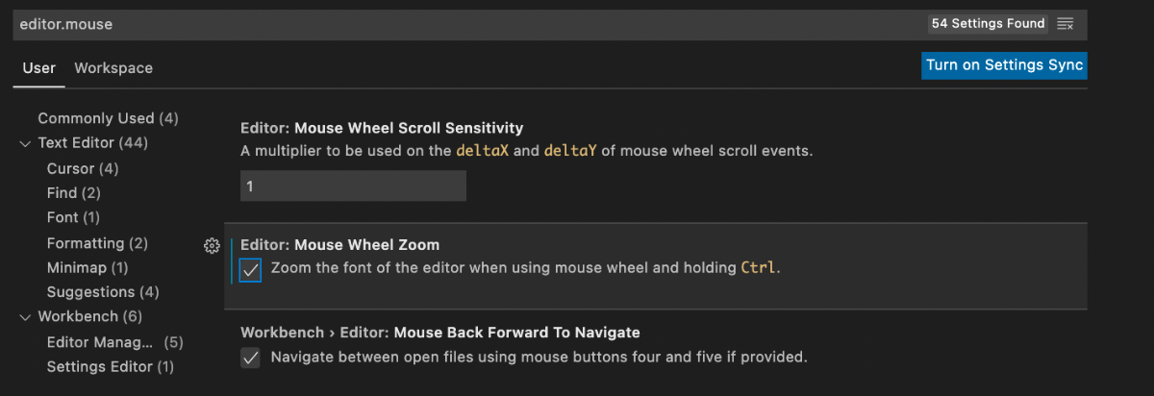Select the User settings tab
This screenshot has height=396, width=1154.
[x=39, y=68]
